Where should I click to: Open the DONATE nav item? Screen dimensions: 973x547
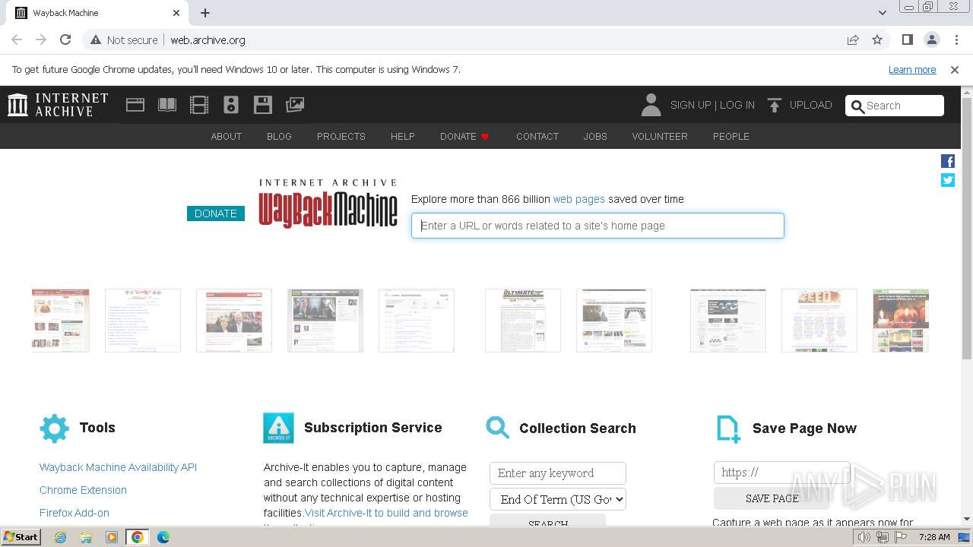click(x=464, y=137)
